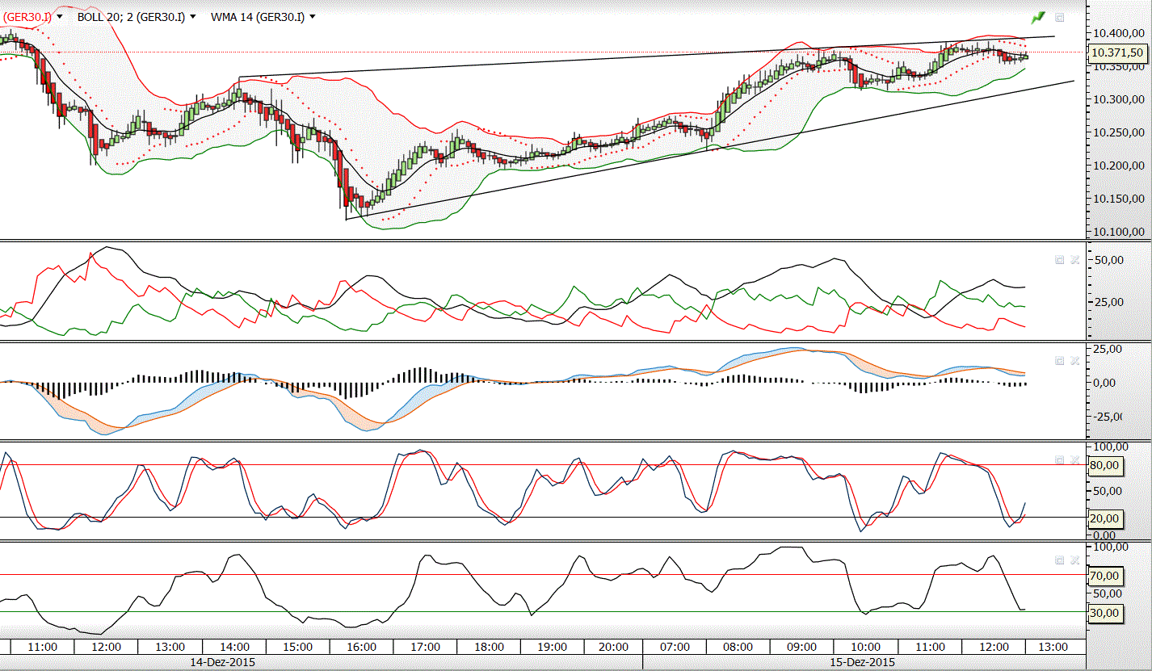Close the RSI panel at bottom
Screen dimensions: 1152x671
(x=1074, y=559)
